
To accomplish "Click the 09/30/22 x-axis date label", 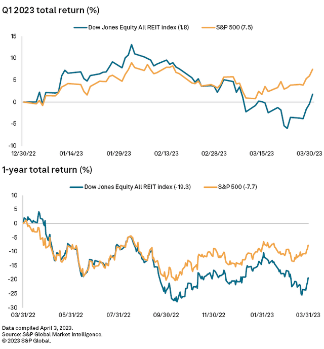I will click(x=167, y=314).
